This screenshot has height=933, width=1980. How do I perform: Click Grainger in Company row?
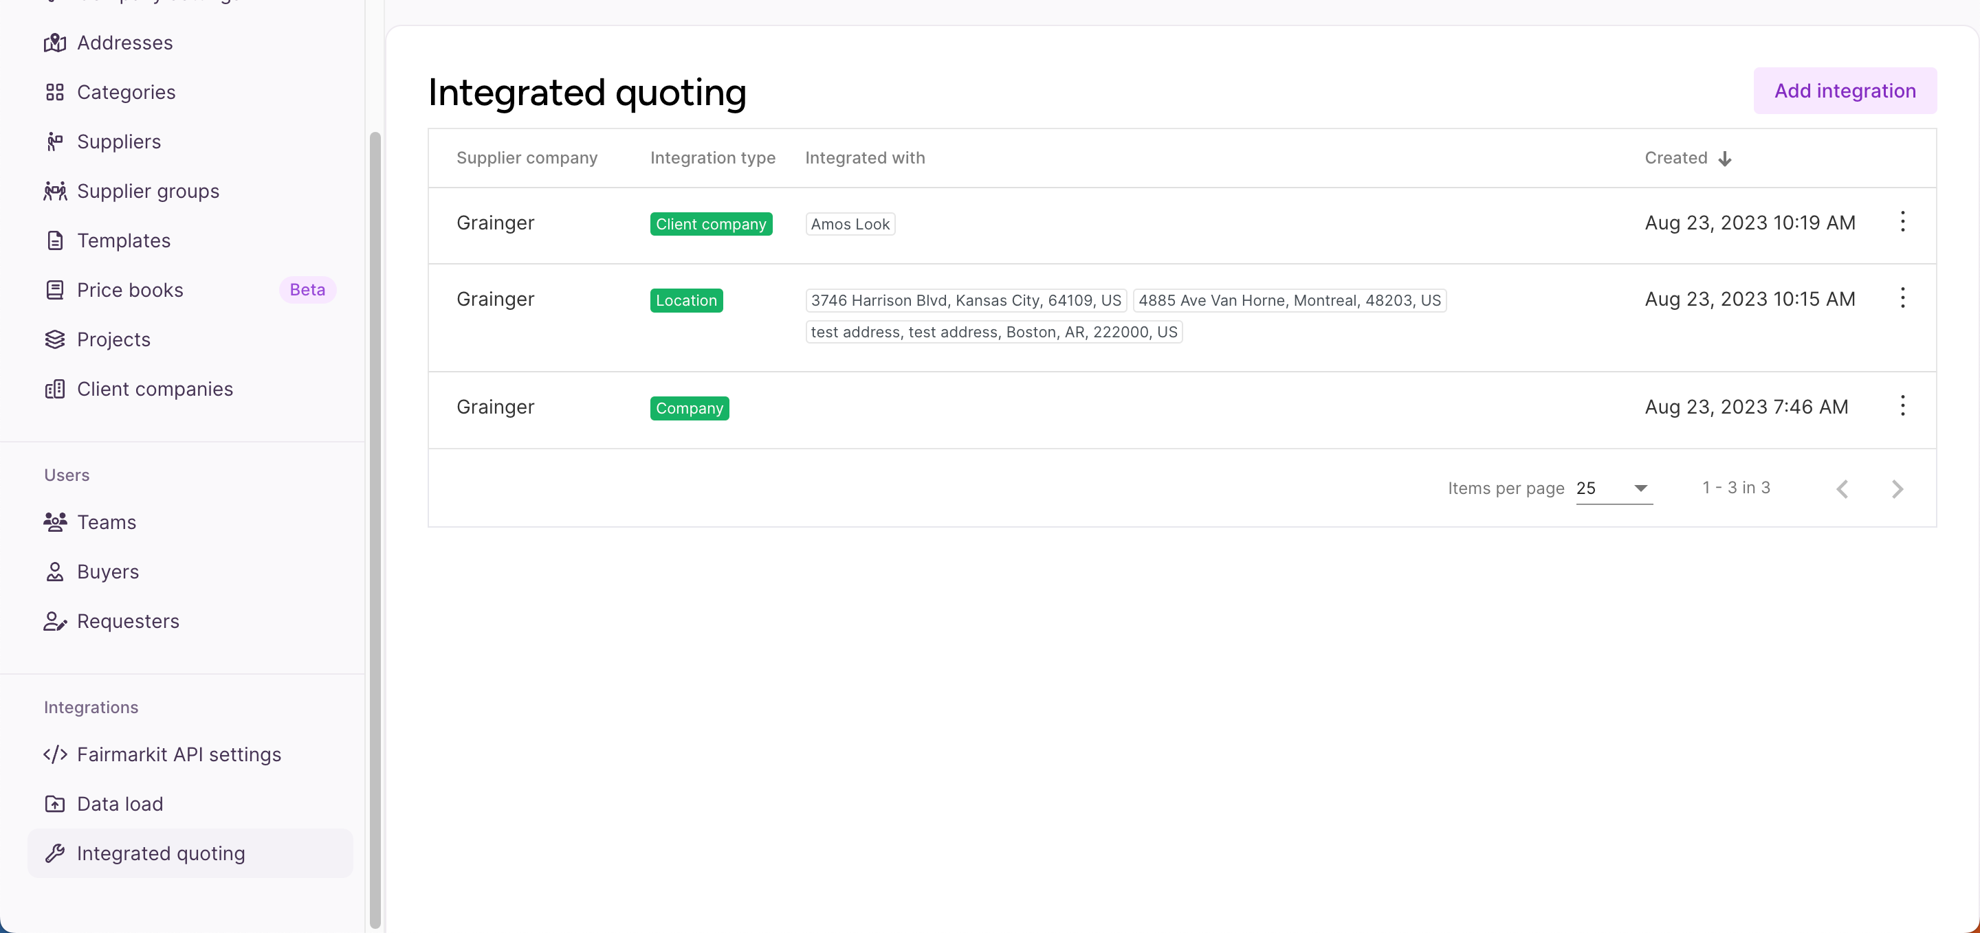(x=495, y=407)
